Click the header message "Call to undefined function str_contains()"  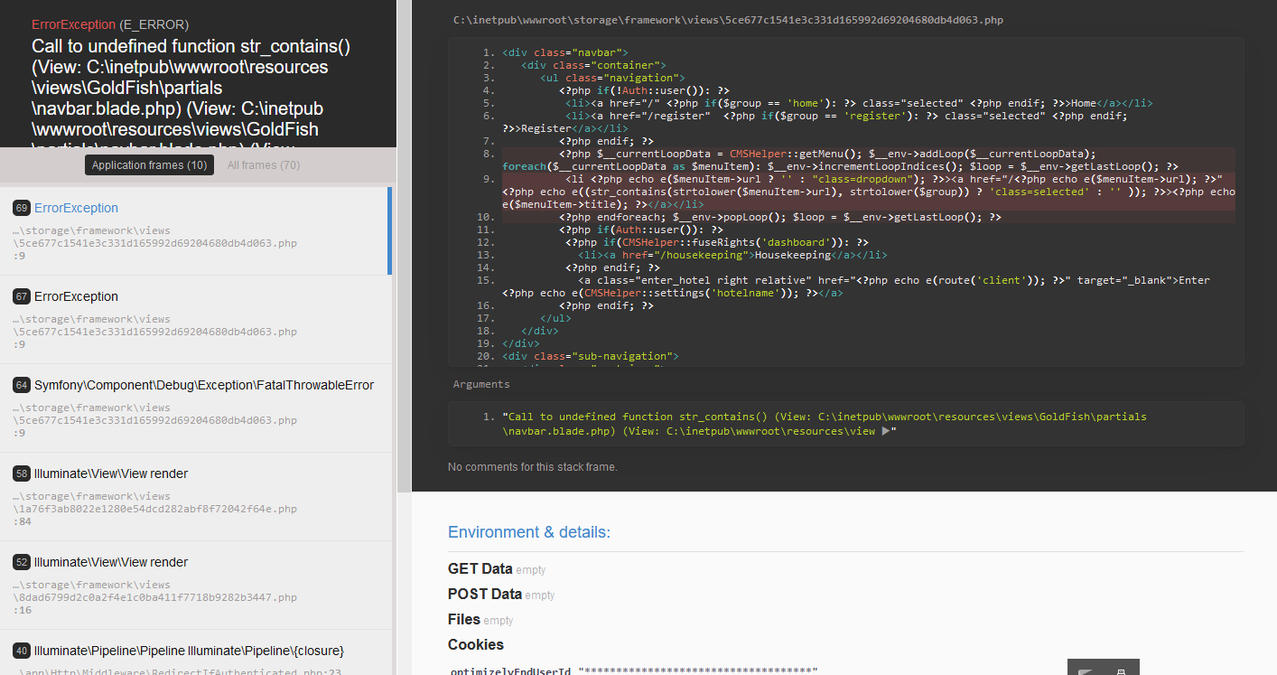point(191,47)
